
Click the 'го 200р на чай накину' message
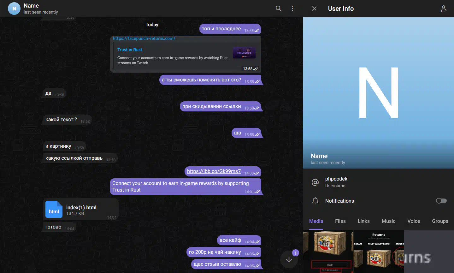224,252
